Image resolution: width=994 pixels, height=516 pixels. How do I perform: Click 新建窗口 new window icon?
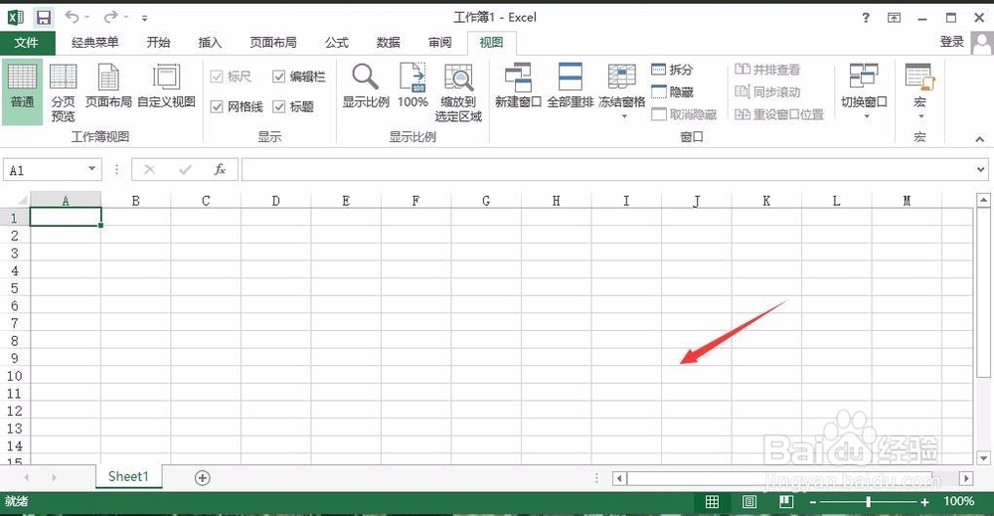tap(518, 86)
